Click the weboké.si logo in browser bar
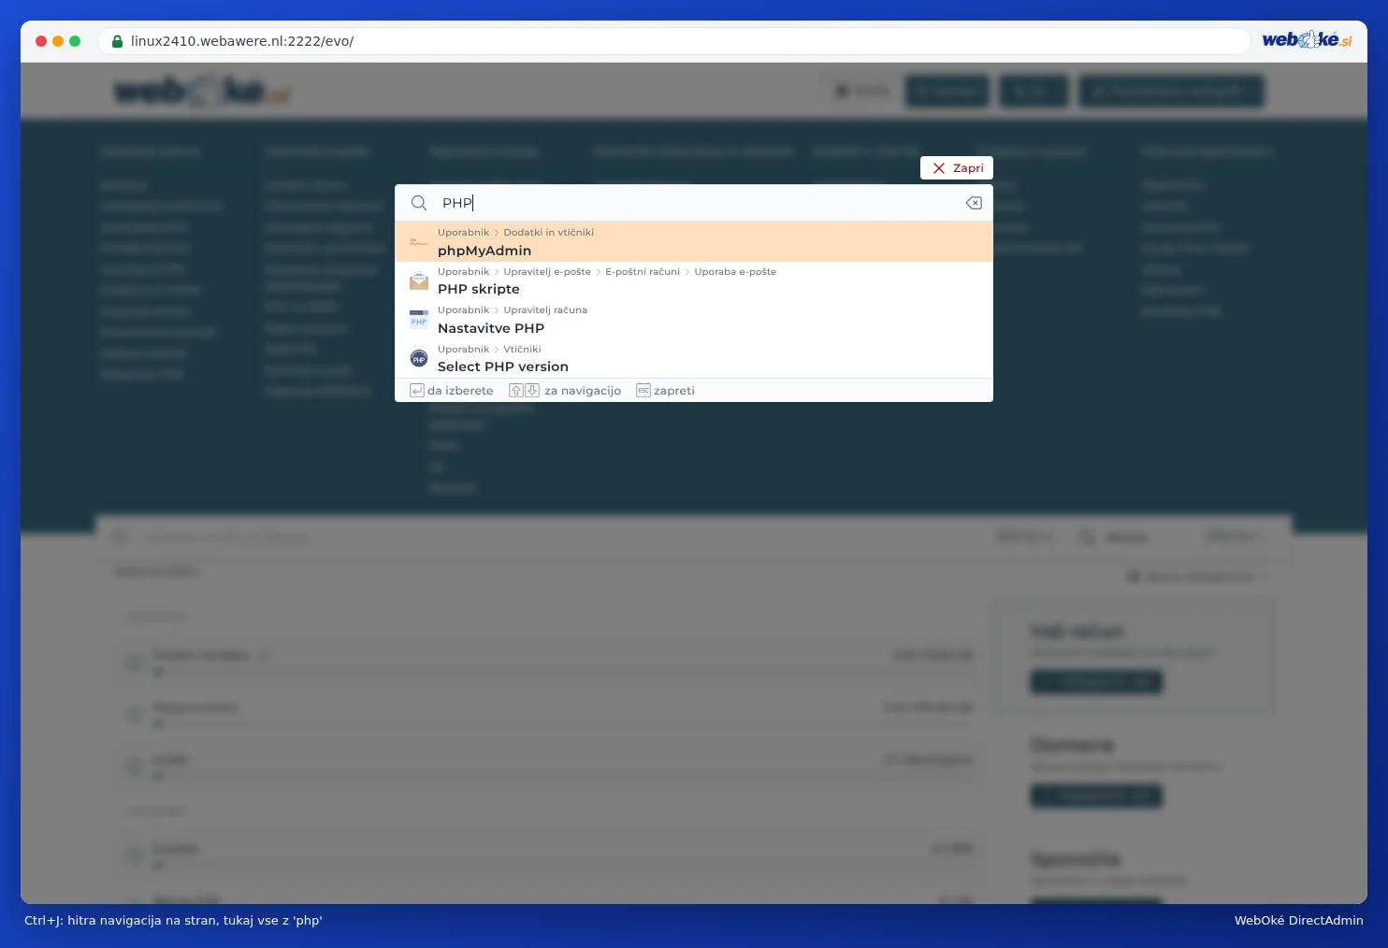This screenshot has height=948, width=1388. pyautogui.click(x=1307, y=40)
